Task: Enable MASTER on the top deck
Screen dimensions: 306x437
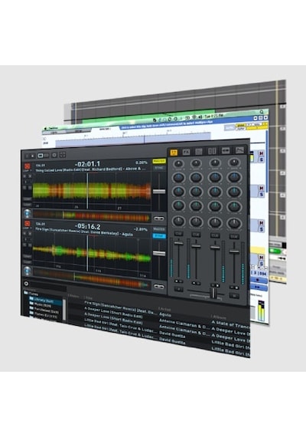Action: coord(159,161)
